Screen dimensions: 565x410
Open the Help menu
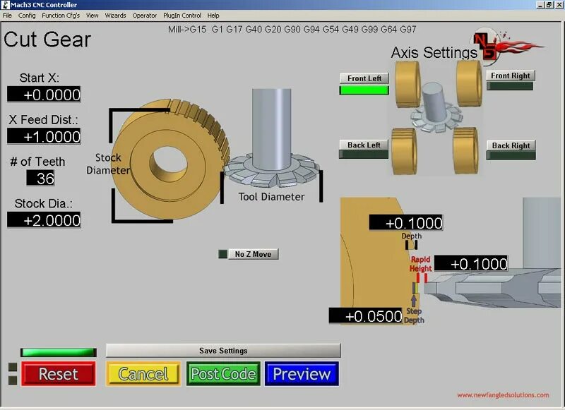tap(213, 16)
